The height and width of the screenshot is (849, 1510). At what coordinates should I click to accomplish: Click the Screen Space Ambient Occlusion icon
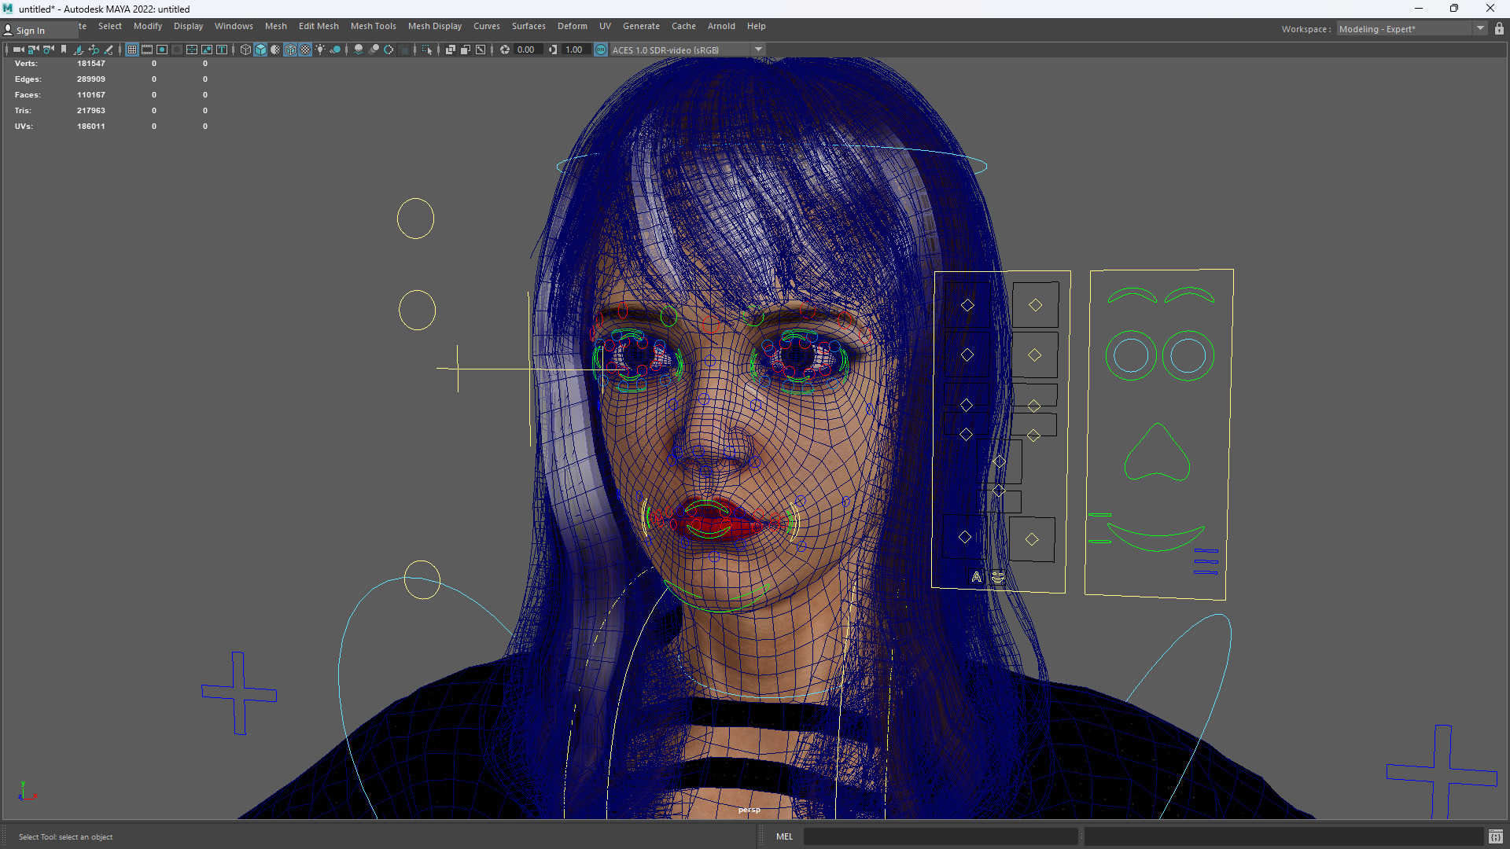(359, 50)
